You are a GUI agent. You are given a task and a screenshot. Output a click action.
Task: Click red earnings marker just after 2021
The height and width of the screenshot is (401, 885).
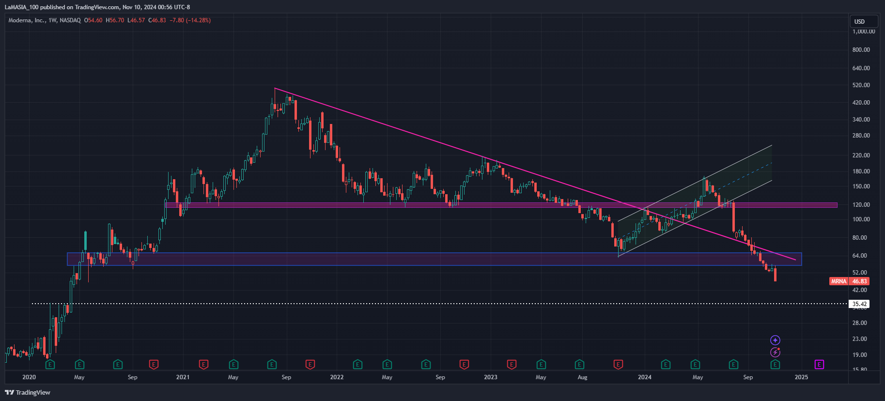[x=203, y=364]
